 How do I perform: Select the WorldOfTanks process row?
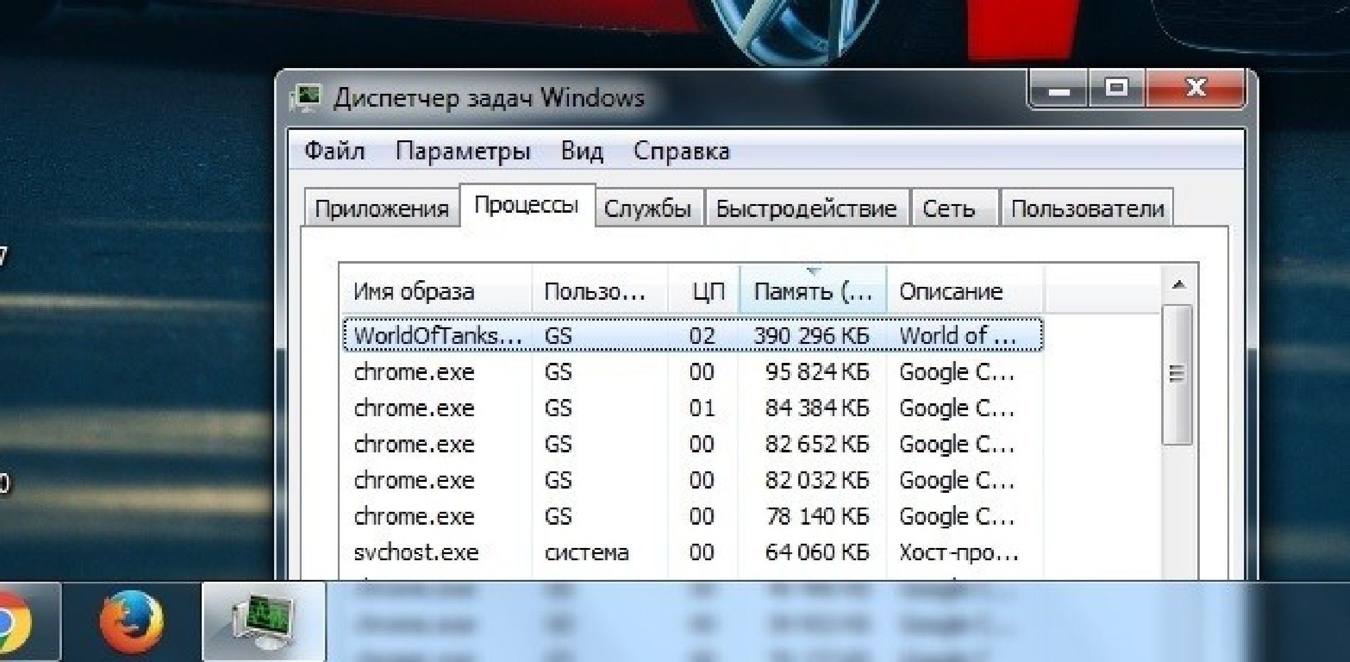(693, 335)
